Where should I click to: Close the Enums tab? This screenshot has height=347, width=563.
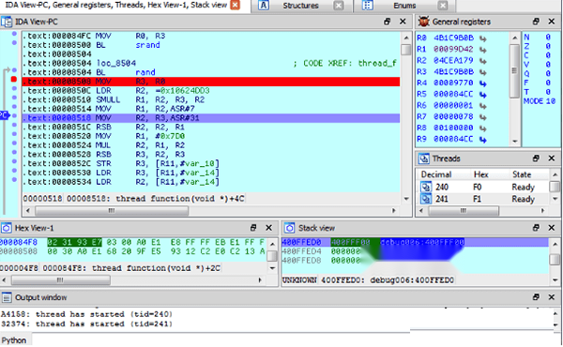pos(443,6)
